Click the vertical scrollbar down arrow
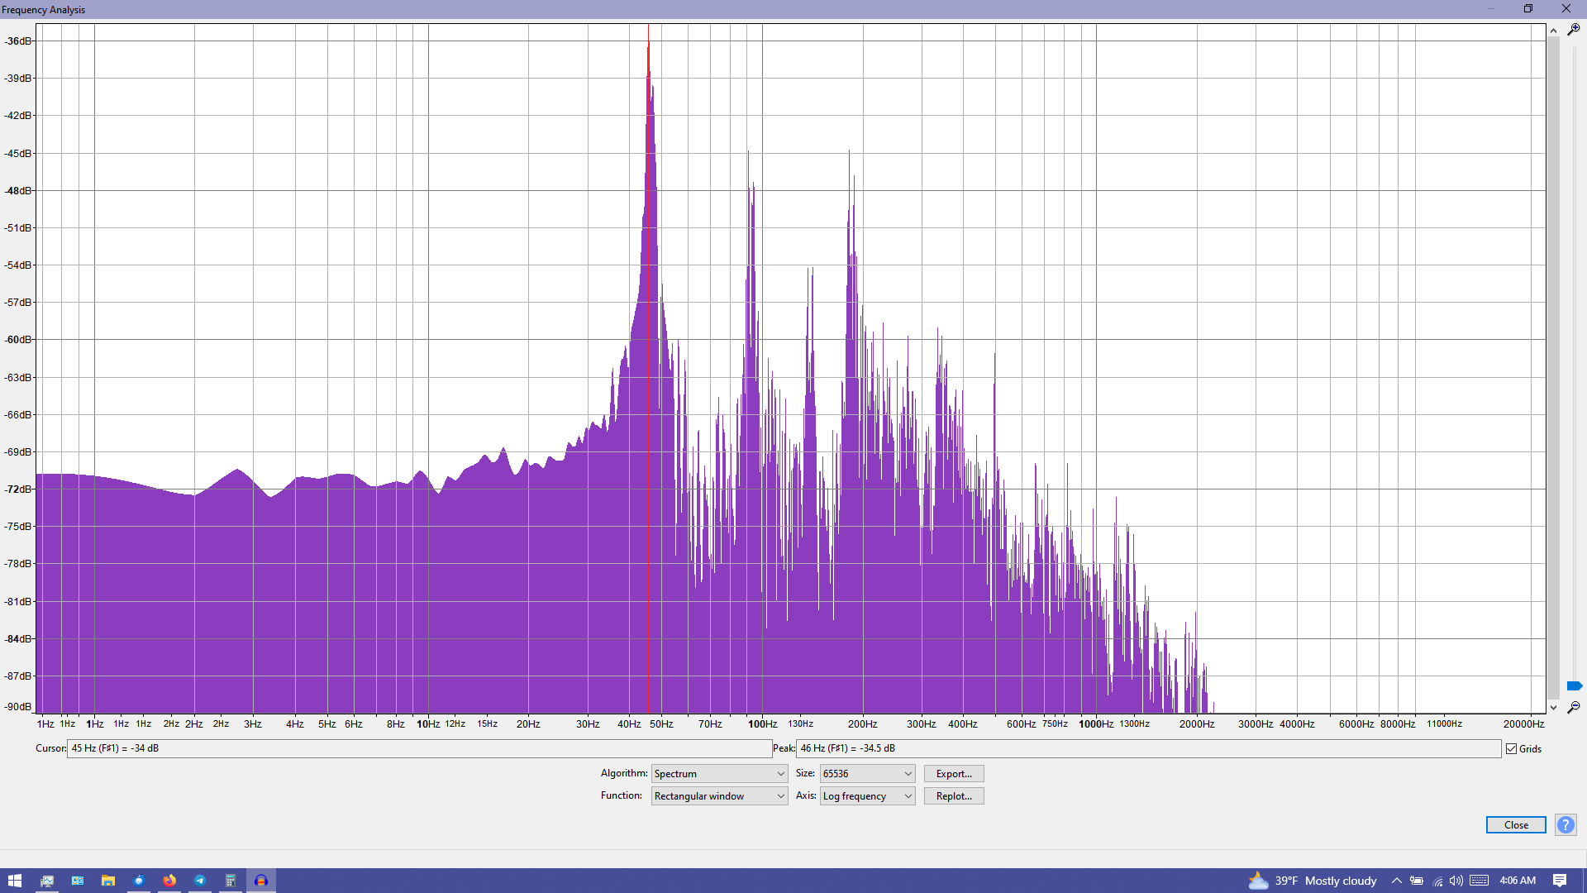This screenshot has width=1587, height=893. pyautogui.click(x=1553, y=708)
